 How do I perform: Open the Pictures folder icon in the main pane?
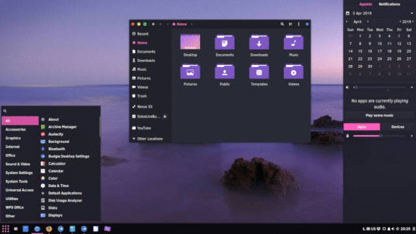click(190, 71)
